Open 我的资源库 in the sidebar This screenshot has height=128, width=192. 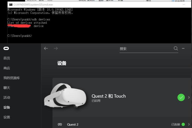pyautogui.click(x=12, y=78)
